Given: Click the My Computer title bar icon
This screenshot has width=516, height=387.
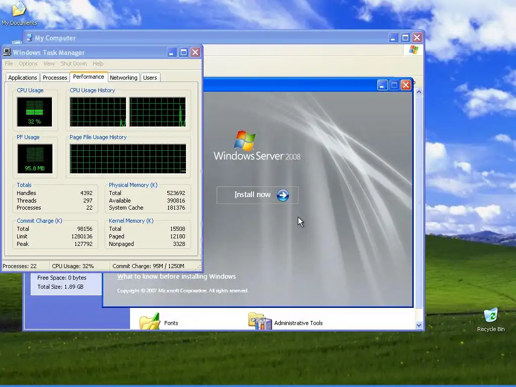Looking at the screenshot, I should (29, 38).
